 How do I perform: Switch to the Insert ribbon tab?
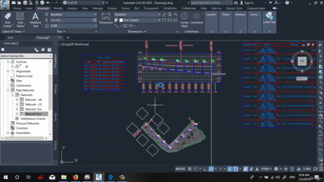click(x=29, y=9)
